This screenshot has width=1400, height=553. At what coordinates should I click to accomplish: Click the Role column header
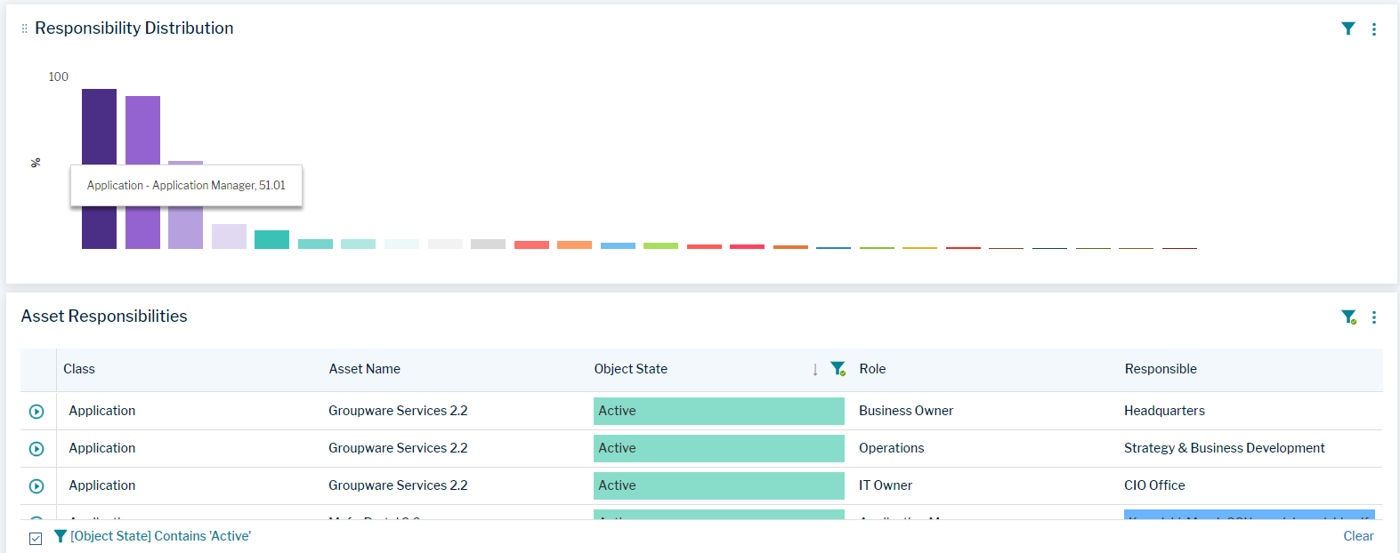tap(872, 369)
